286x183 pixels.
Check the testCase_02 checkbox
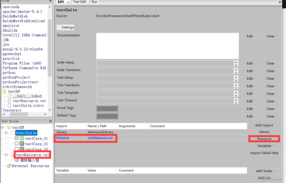tap(17, 144)
